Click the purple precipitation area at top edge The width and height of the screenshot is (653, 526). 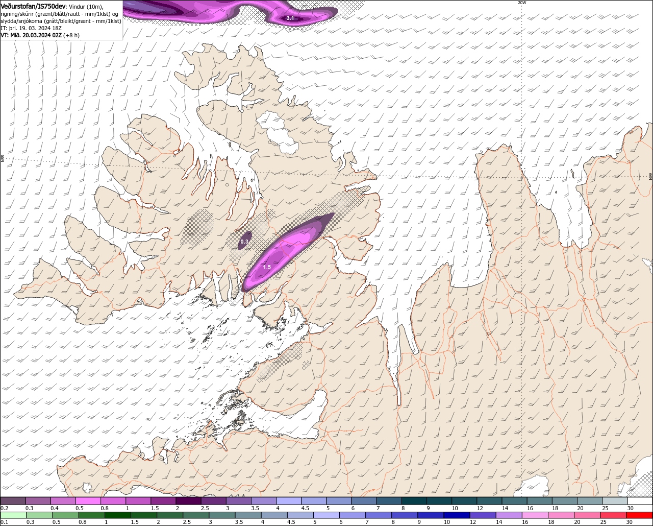(x=230, y=11)
